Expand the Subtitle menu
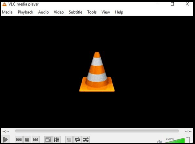This screenshot has height=144, width=195. click(75, 12)
